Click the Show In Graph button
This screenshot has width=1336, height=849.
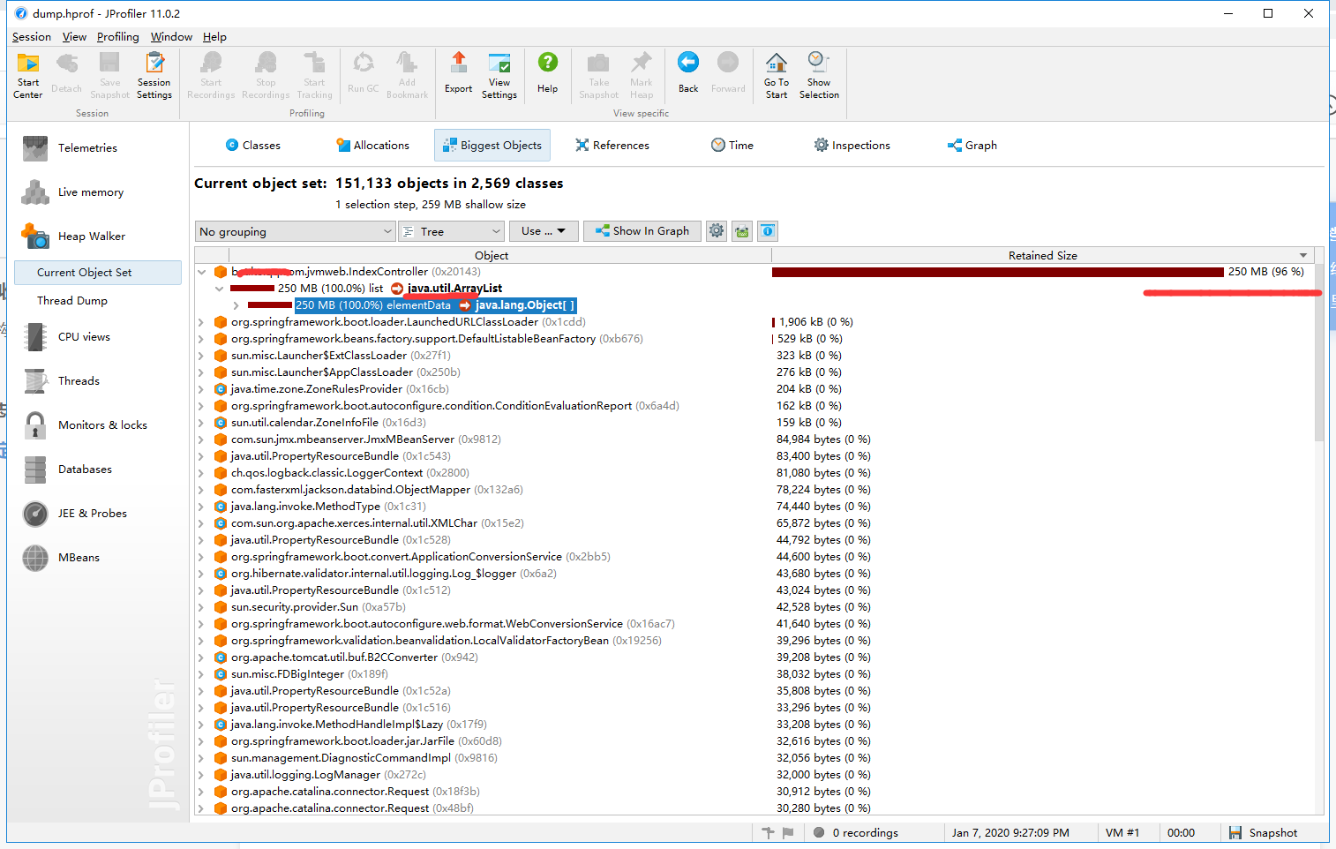(x=642, y=231)
